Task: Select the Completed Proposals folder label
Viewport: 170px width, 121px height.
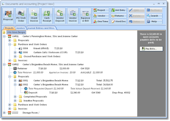Action: (35, 97)
